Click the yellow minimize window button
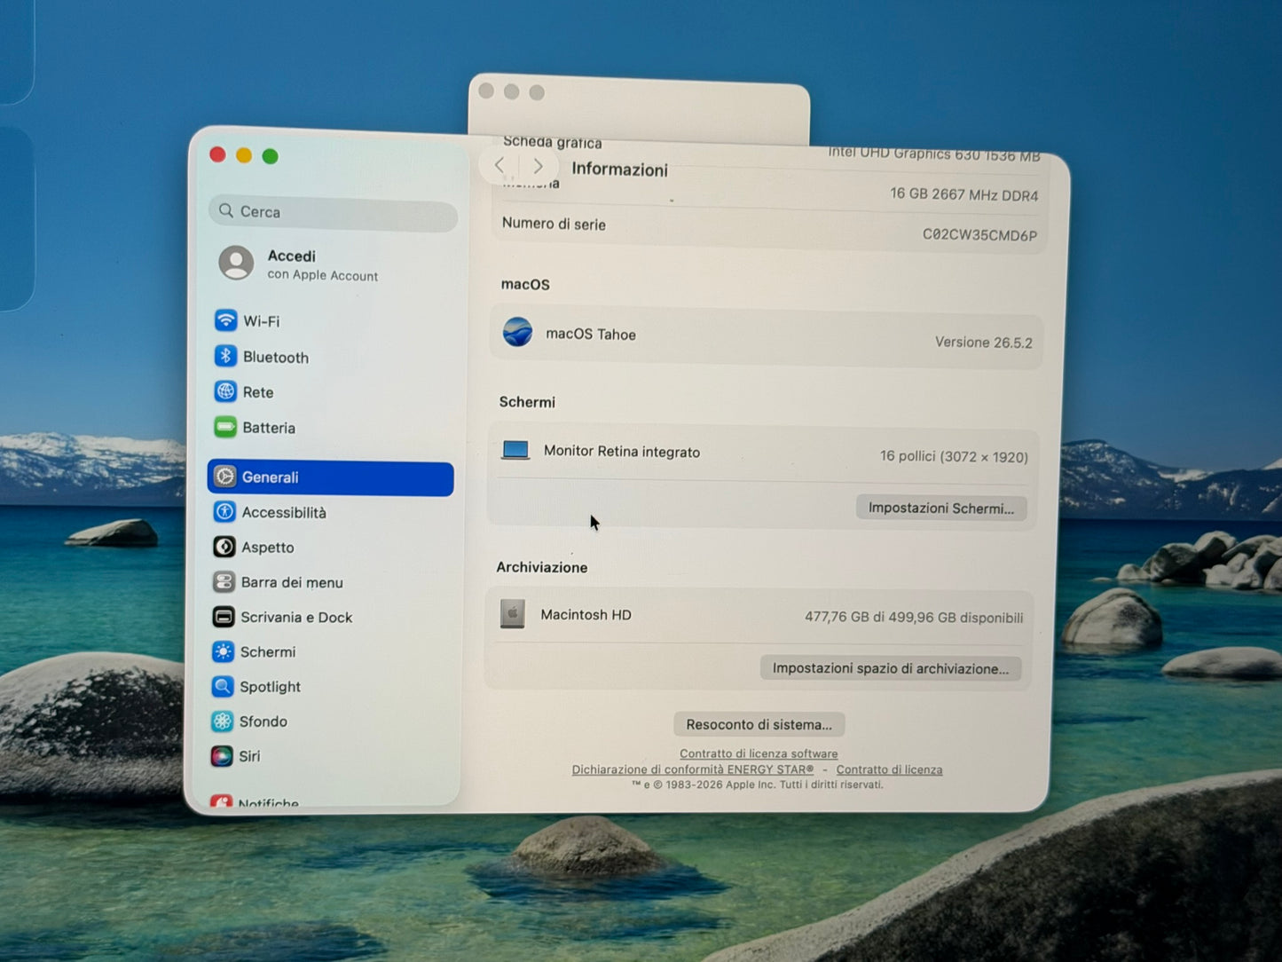1282x962 pixels. pyautogui.click(x=244, y=155)
